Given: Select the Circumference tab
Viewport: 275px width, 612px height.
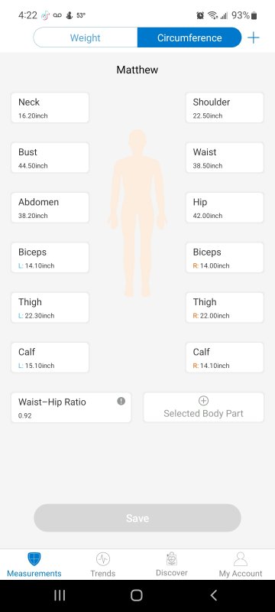Looking at the screenshot, I should tap(189, 37).
